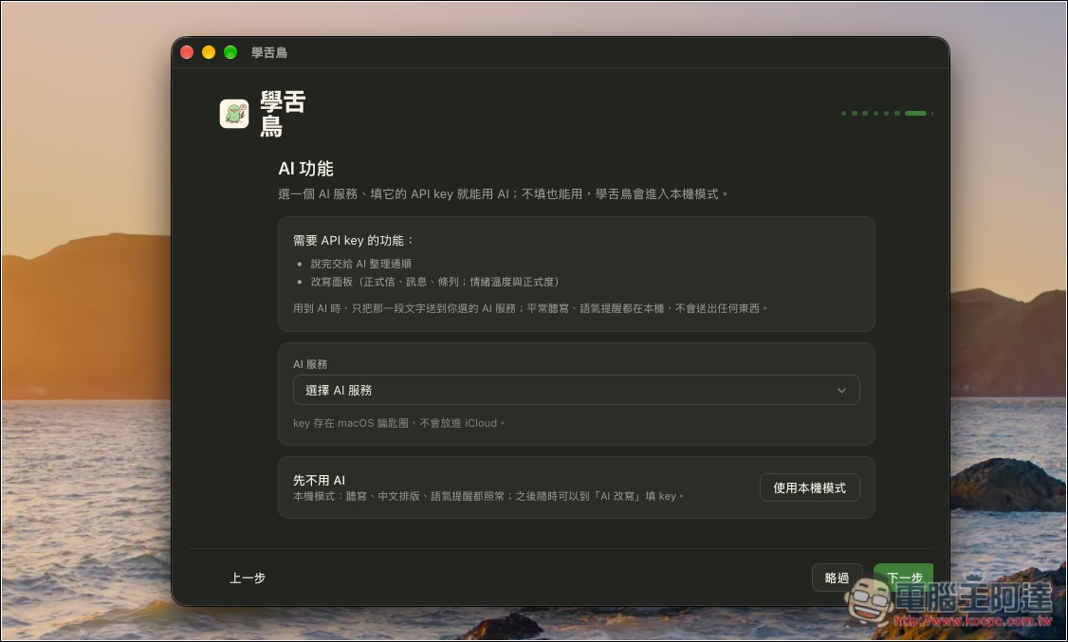This screenshot has width=1068, height=642.
Task: Click the 說完交給 AI 整理通順 bullet
Action: tap(361, 264)
